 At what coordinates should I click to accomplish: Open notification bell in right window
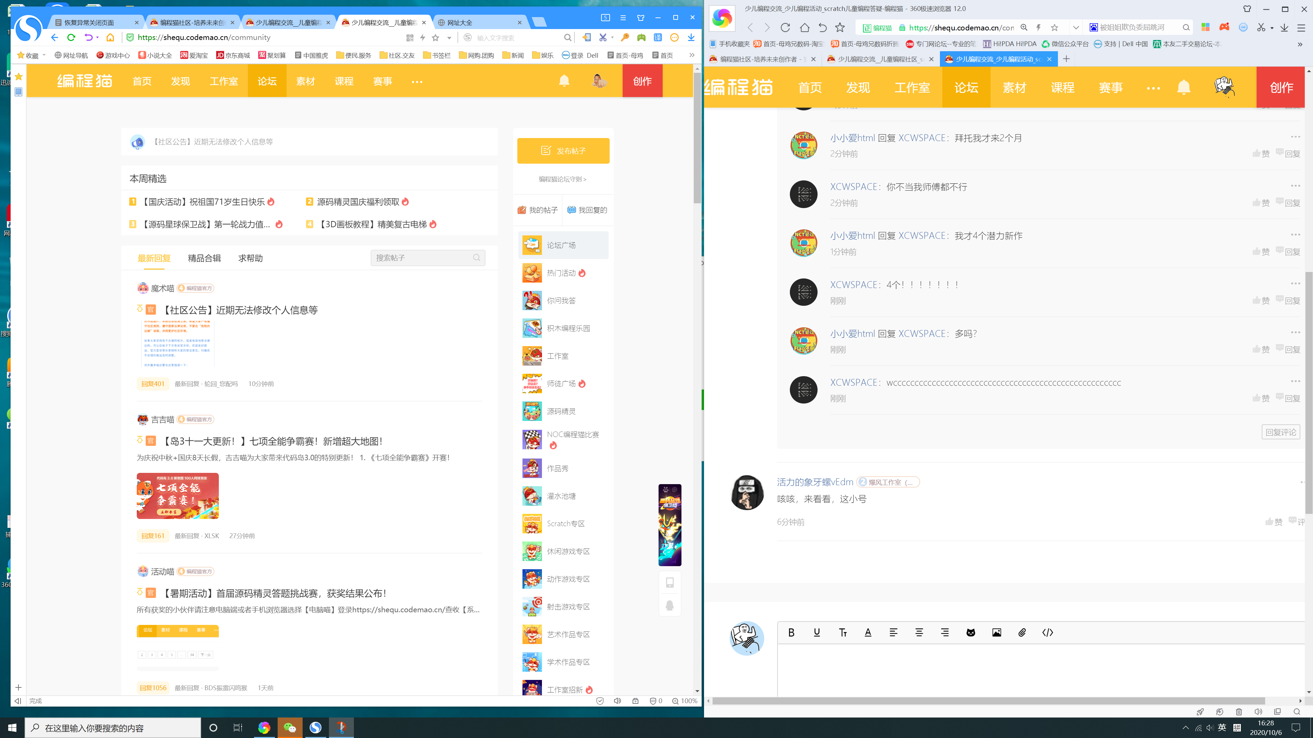[1183, 87]
